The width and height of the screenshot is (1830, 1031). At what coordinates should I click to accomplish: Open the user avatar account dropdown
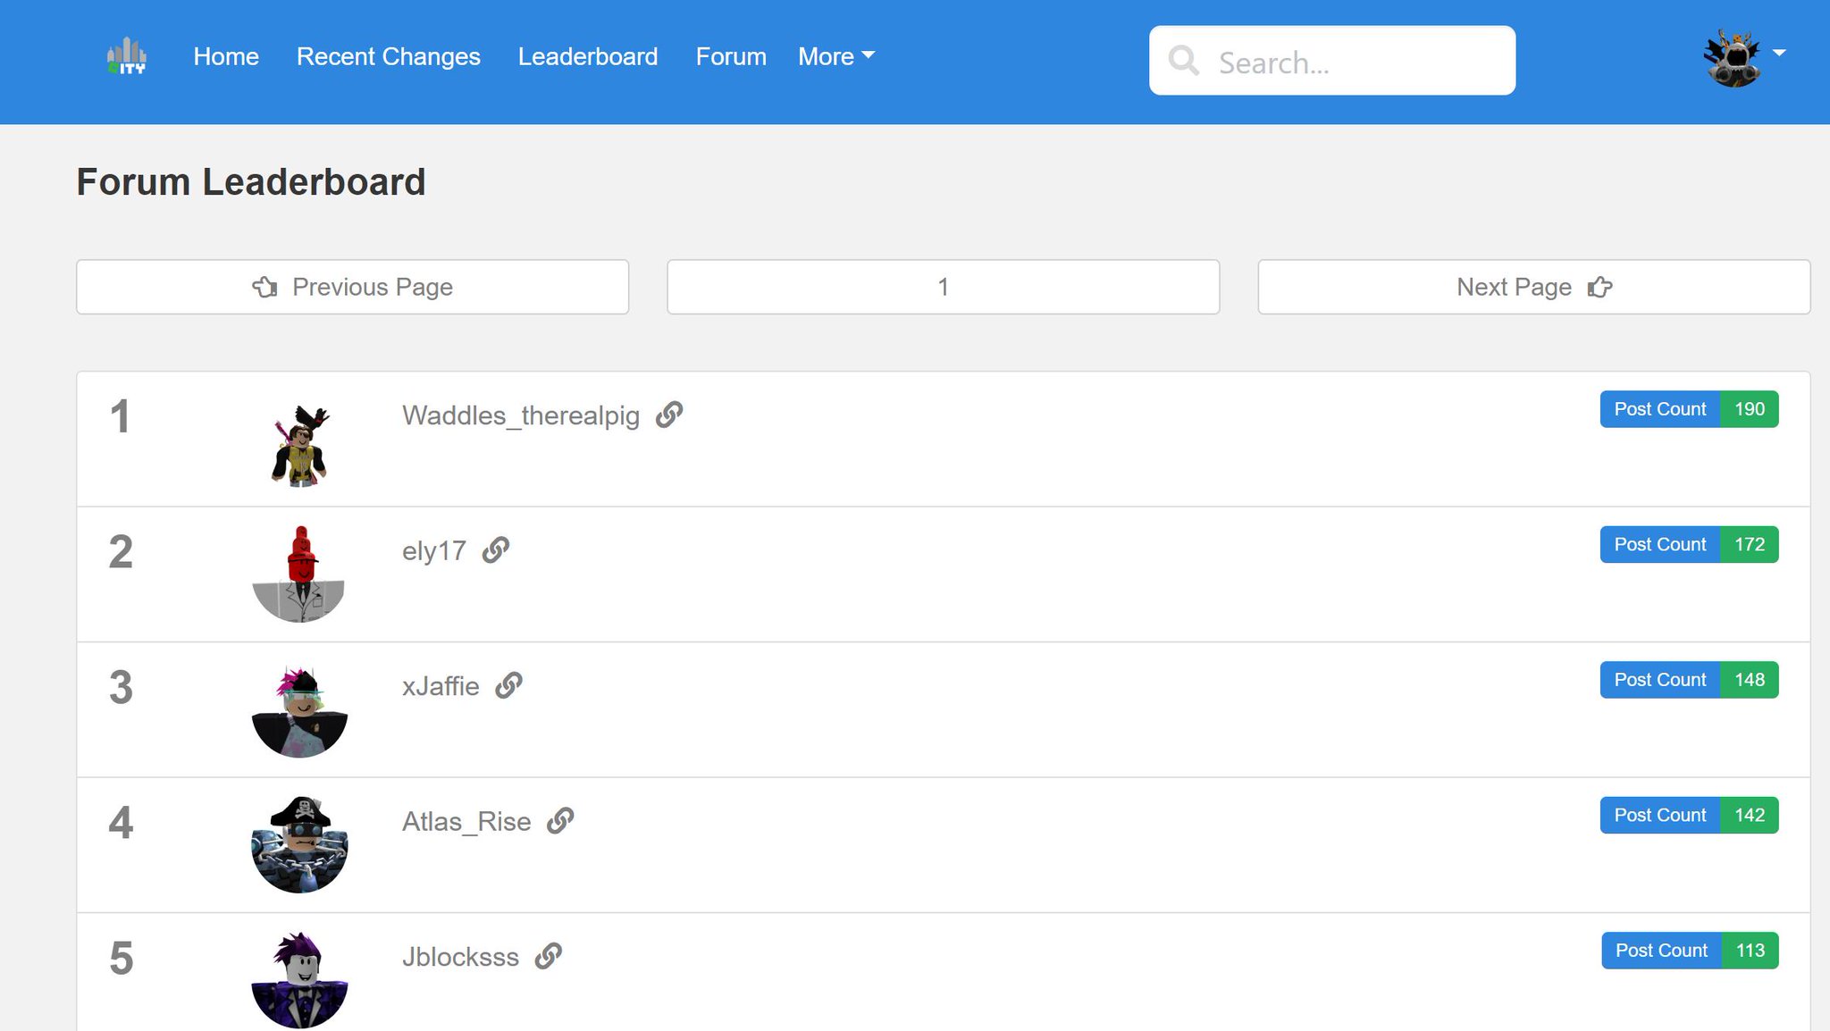1743,56
